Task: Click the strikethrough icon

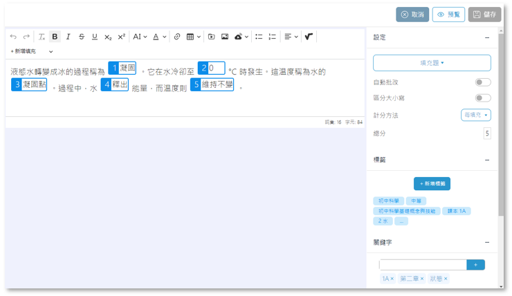Action: pos(81,37)
